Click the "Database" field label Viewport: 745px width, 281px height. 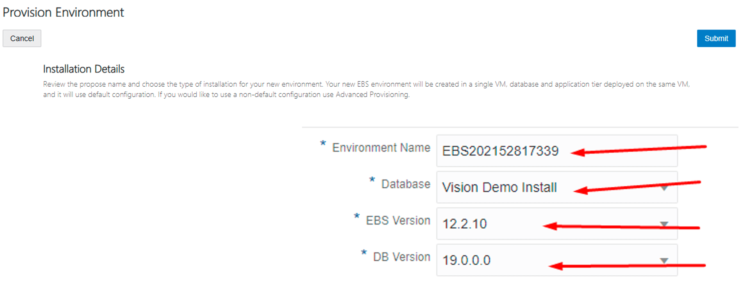406,184
